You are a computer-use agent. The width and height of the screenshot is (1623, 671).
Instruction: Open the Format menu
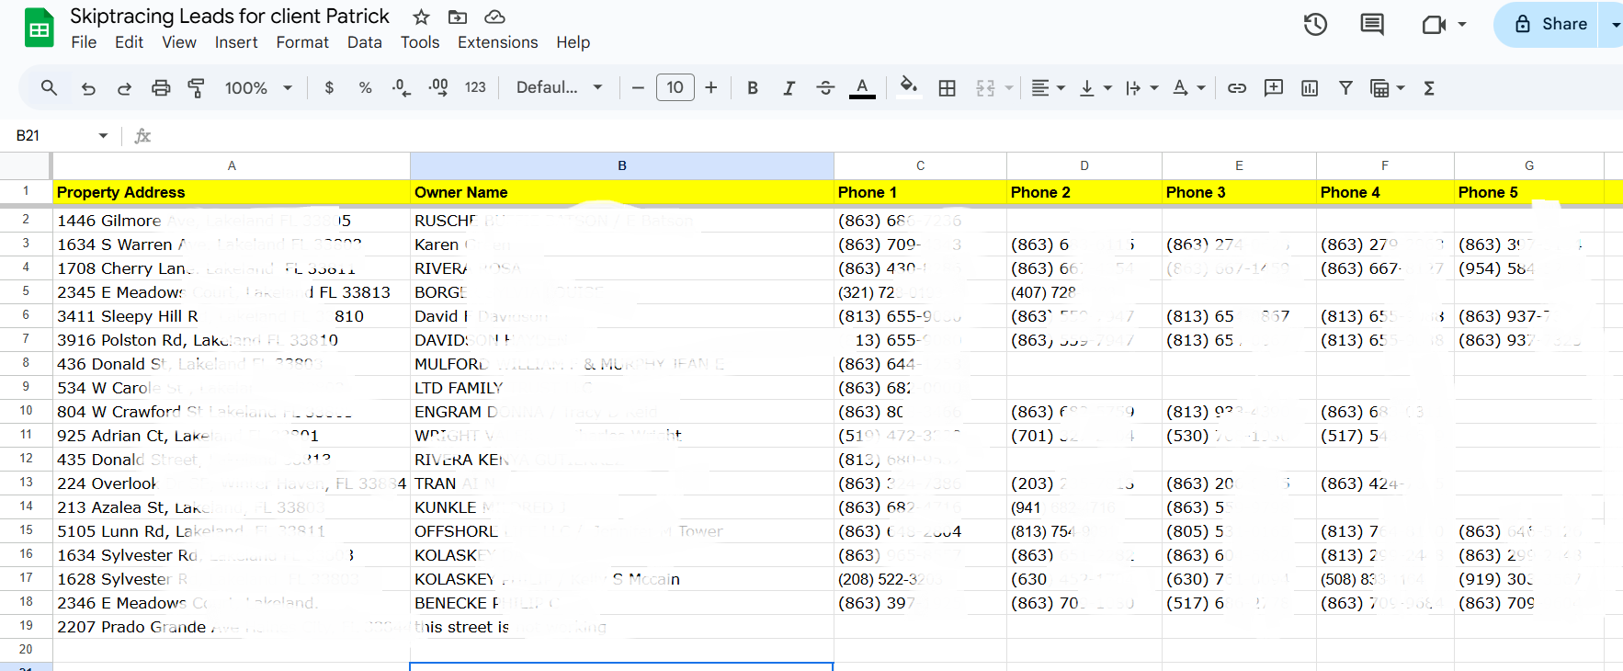click(x=301, y=42)
